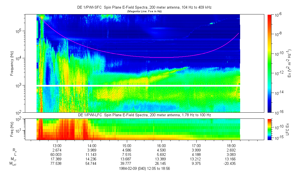Select the 16:00 time axis tick label
This screenshot has width=300, height=172.
click(x=161, y=145)
